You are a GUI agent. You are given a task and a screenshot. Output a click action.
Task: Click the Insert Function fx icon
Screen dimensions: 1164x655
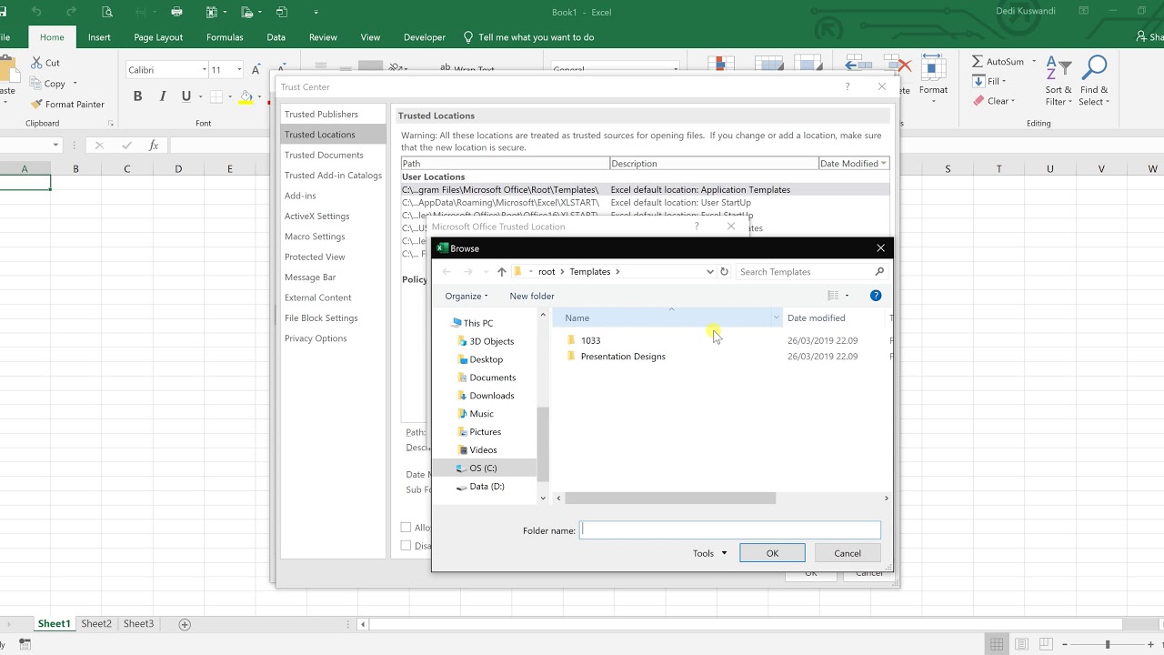point(154,146)
